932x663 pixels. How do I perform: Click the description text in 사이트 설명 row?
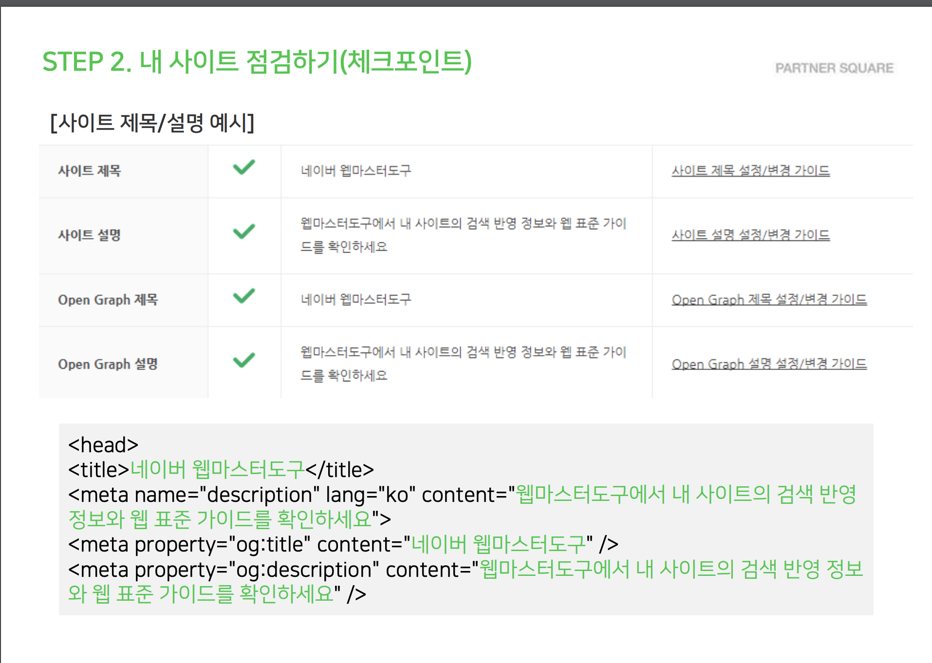coord(463,235)
